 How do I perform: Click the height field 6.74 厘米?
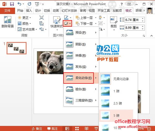click(x=133, y=20)
